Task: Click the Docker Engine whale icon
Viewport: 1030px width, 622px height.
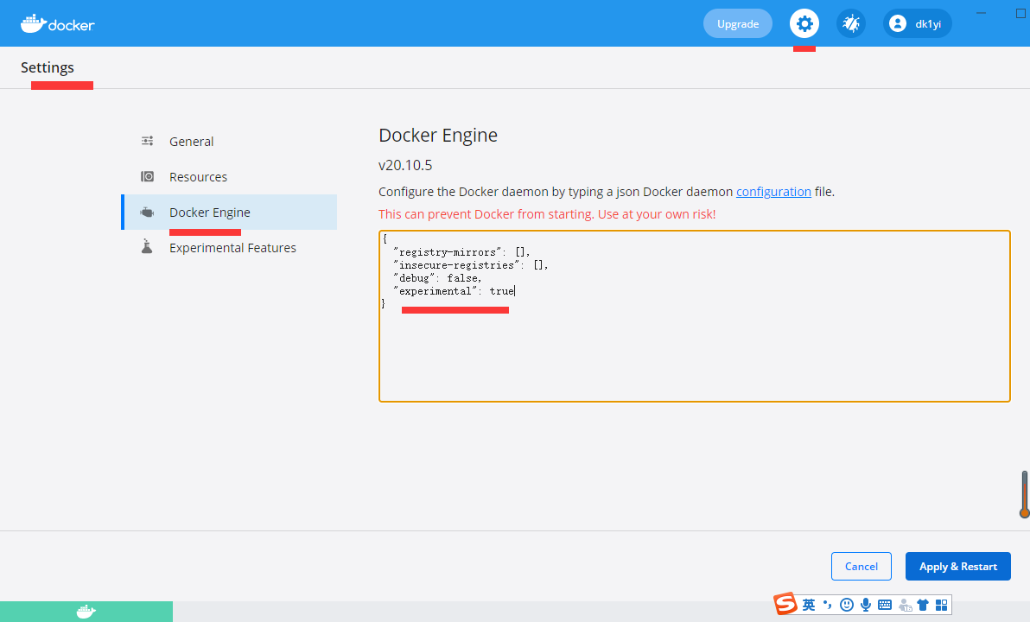Action: point(147,213)
